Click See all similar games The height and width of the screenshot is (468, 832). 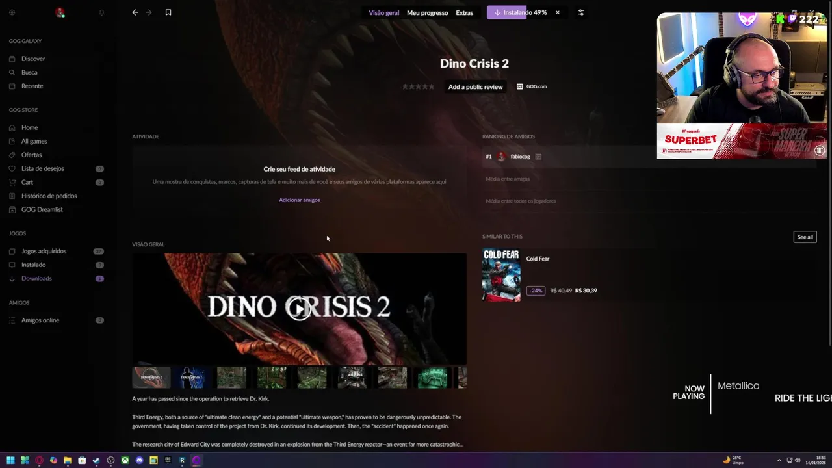(x=805, y=237)
